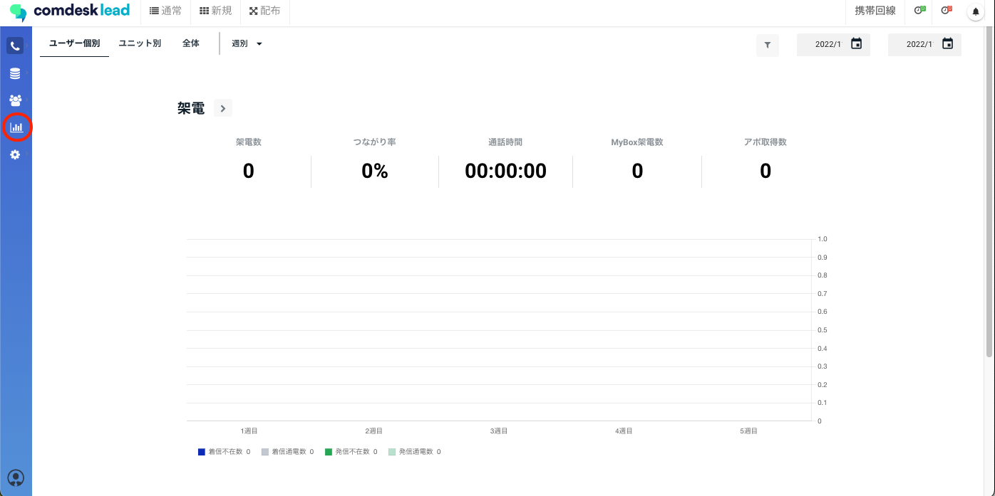The width and height of the screenshot is (995, 496).
Task: Click the user profile icon at bottom-left
Action: pos(16,478)
